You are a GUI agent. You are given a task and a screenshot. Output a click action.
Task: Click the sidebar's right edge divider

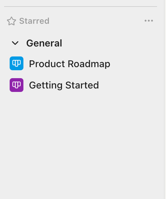[164, 99]
